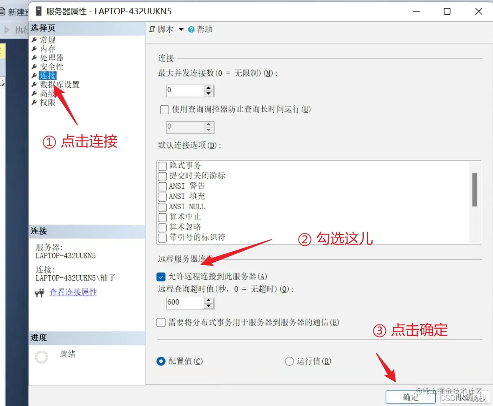Screen dimensions: 493x406
Task: Click the default connection options scrollbar thumb
Action: tap(475, 190)
